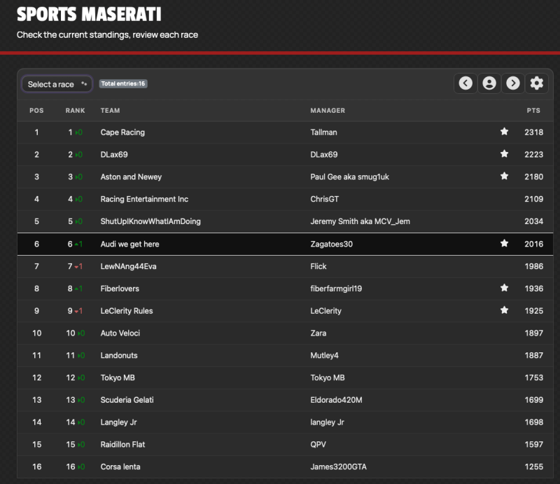The image size is (560, 484).
Task: Select the Auto Veloci team name
Action: pos(120,333)
